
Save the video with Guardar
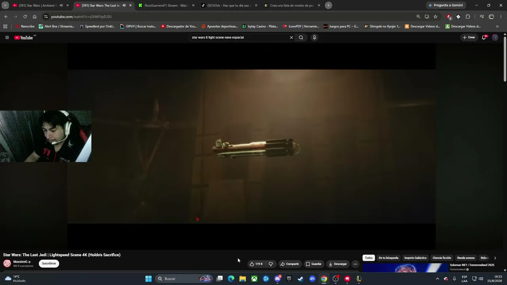point(314,264)
